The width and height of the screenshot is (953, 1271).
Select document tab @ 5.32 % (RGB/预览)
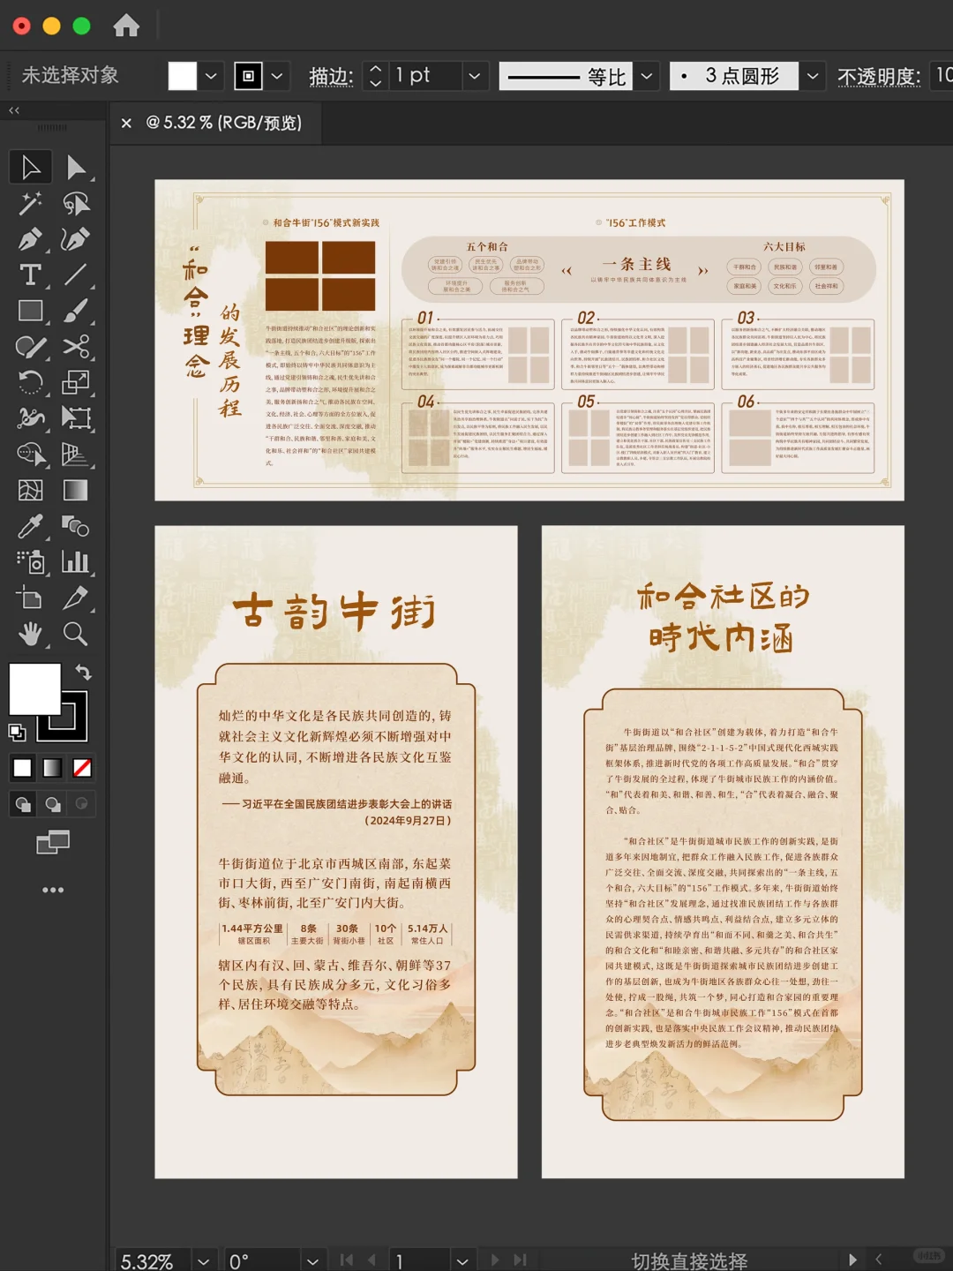(224, 123)
